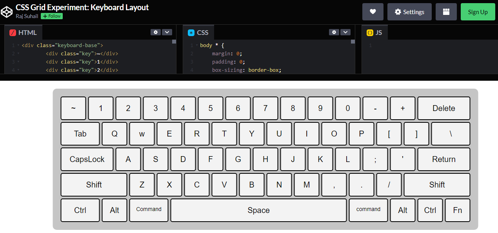Expand the CSS editor chevron dropdown
Viewport: 498px width, 233px height.
click(x=345, y=32)
